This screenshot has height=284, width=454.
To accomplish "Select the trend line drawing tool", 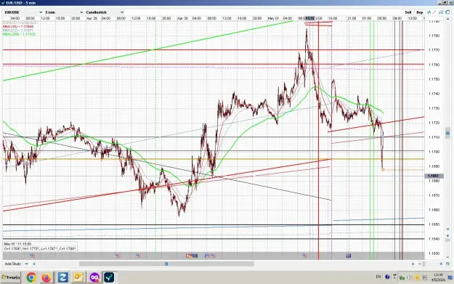I will [434, 12].
